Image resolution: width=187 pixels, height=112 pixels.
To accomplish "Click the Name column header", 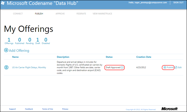I will click(15, 57).
